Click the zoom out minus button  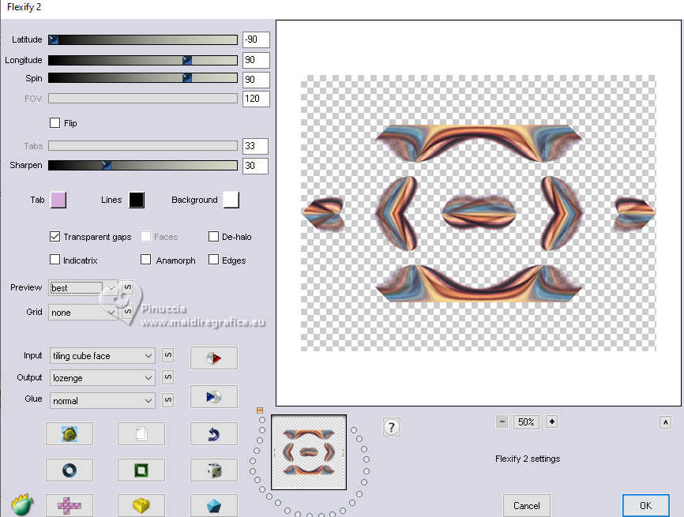tap(502, 421)
